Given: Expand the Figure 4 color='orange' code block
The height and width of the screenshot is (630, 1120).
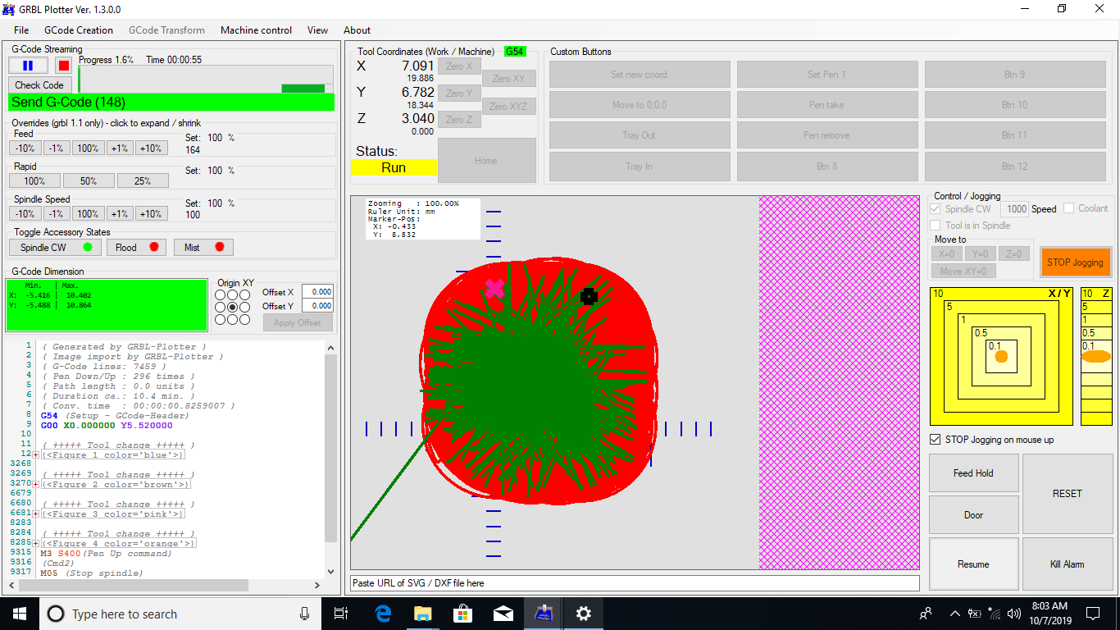Looking at the screenshot, I should tap(36, 543).
